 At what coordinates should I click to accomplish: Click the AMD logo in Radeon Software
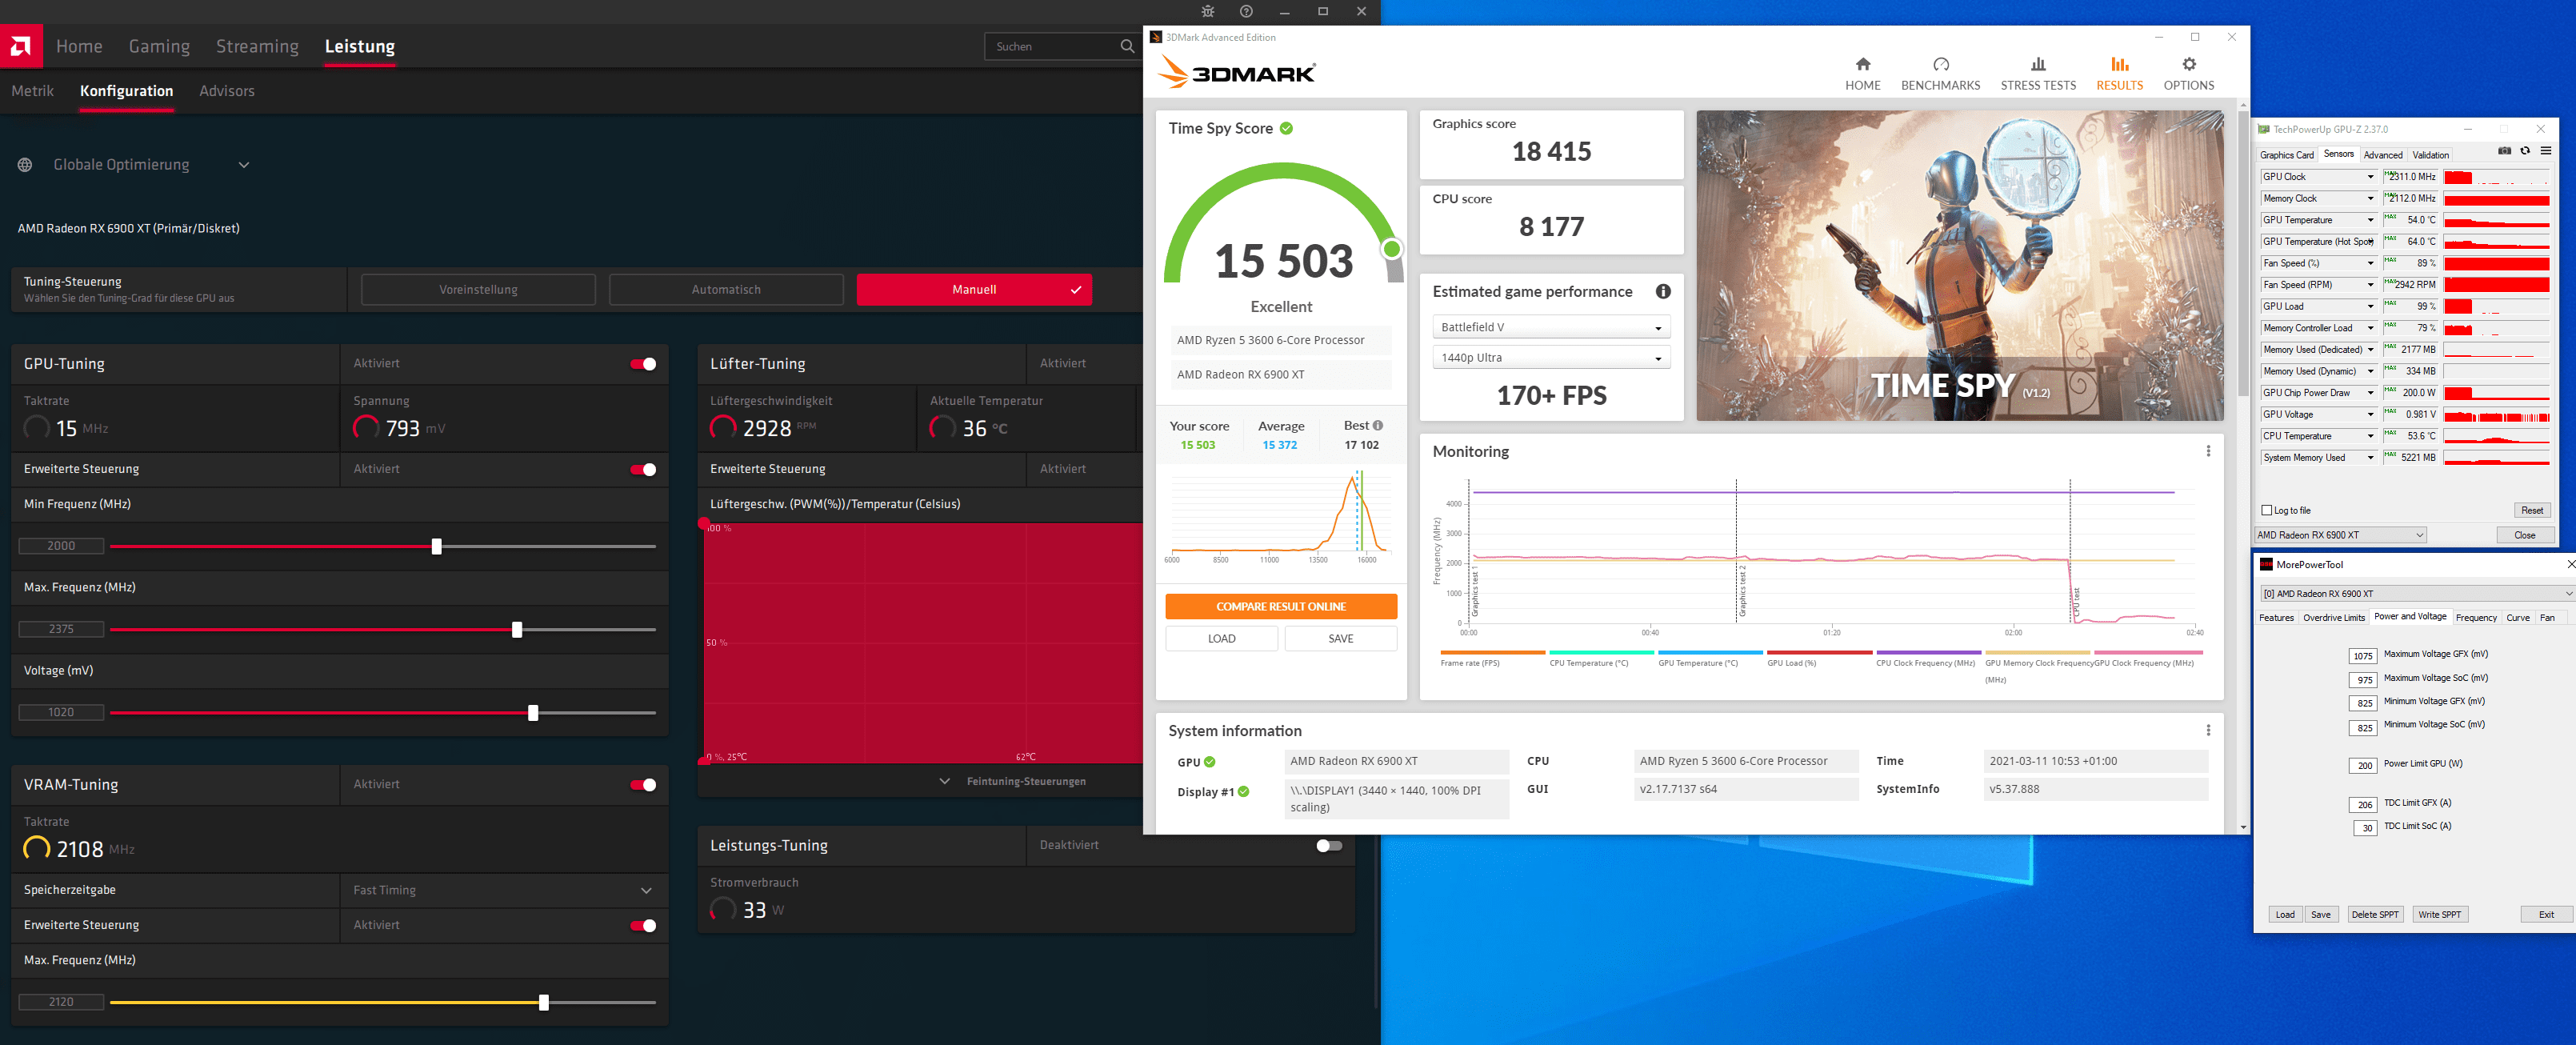(21, 46)
